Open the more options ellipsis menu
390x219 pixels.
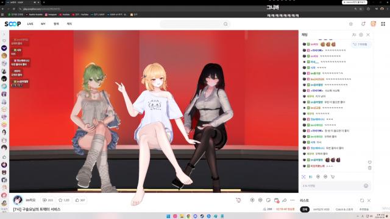pos(292,200)
